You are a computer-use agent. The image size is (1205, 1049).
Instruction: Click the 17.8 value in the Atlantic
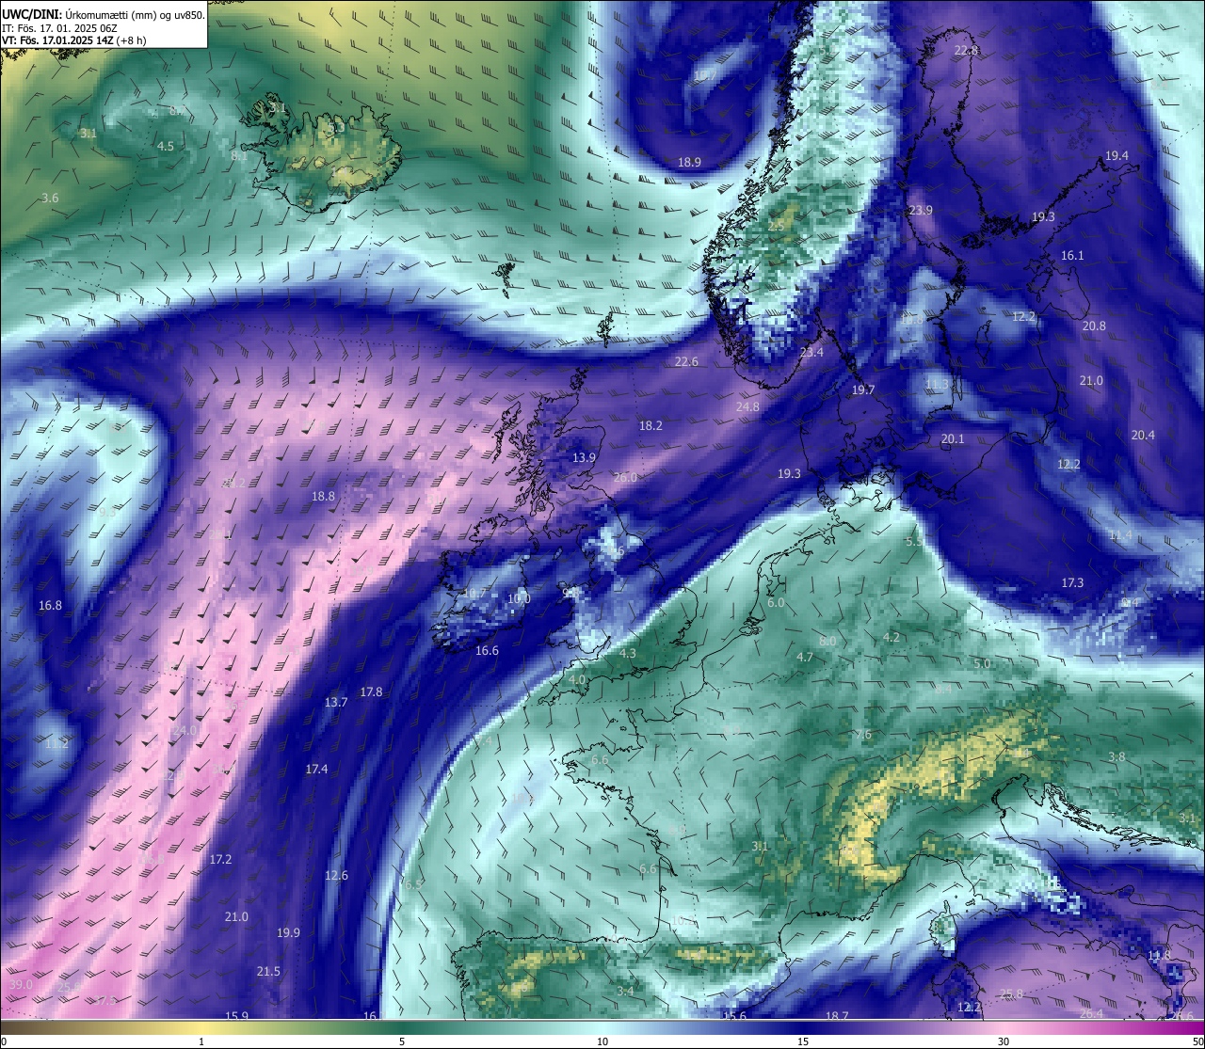(x=372, y=692)
